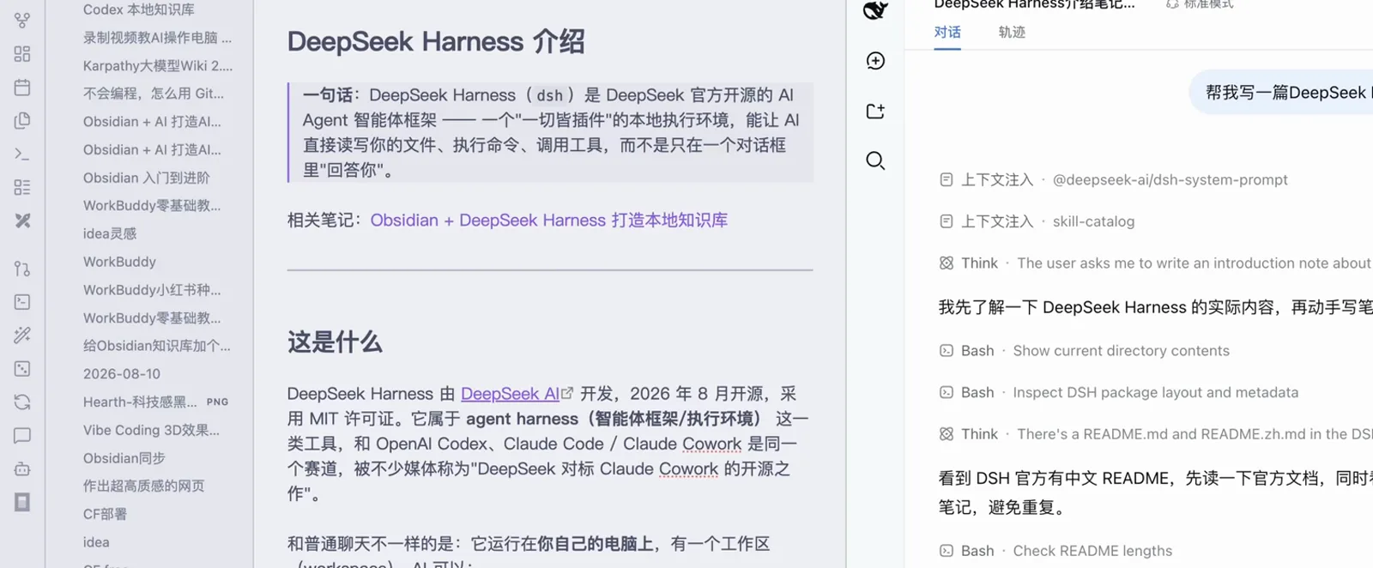
Task: Click the list-layout icon in the ribbon
Action: (x=22, y=187)
